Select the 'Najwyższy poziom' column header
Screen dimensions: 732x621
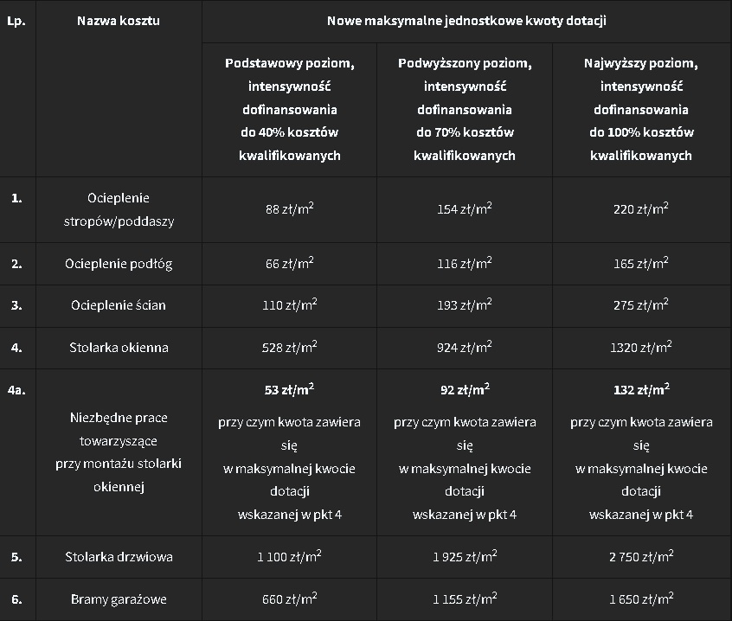coord(641,109)
